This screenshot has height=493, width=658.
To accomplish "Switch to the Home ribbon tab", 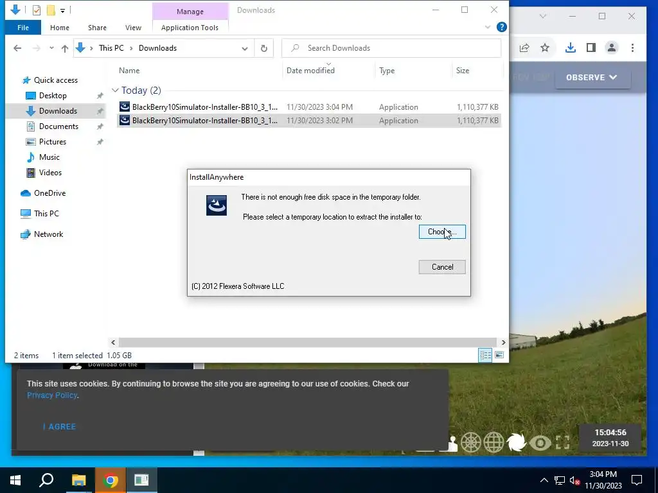I will point(60,28).
